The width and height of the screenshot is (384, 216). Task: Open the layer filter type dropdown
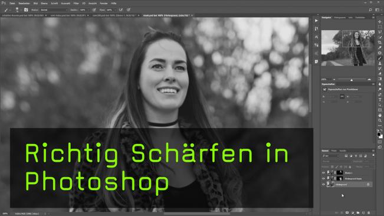(x=331, y=156)
